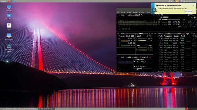This screenshot has height=110, width=197.
Task: Toggle the net box label in btop
Action: tap(122, 57)
